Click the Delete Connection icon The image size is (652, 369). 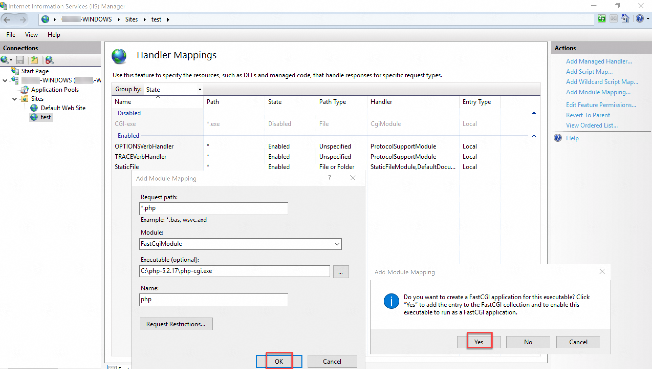[49, 60]
